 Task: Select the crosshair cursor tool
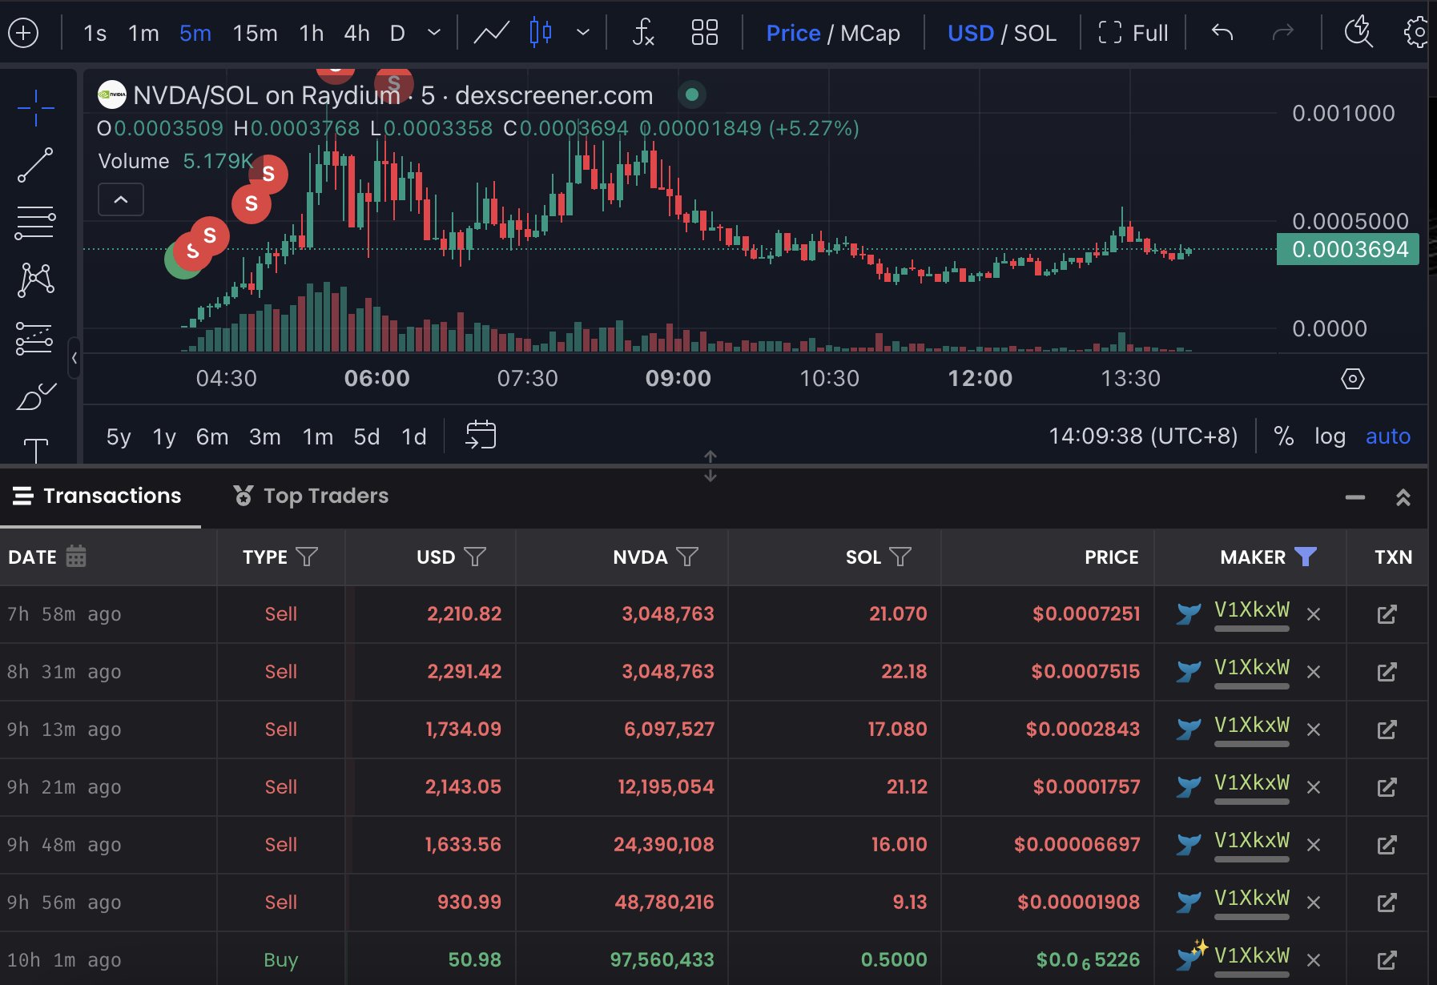click(35, 108)
